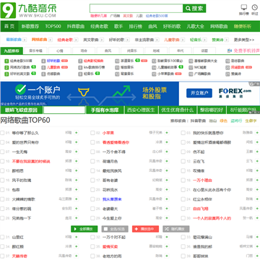Click the red 播放选中 plus button
Screen dimensions: 260x260
tap(145, 229)
